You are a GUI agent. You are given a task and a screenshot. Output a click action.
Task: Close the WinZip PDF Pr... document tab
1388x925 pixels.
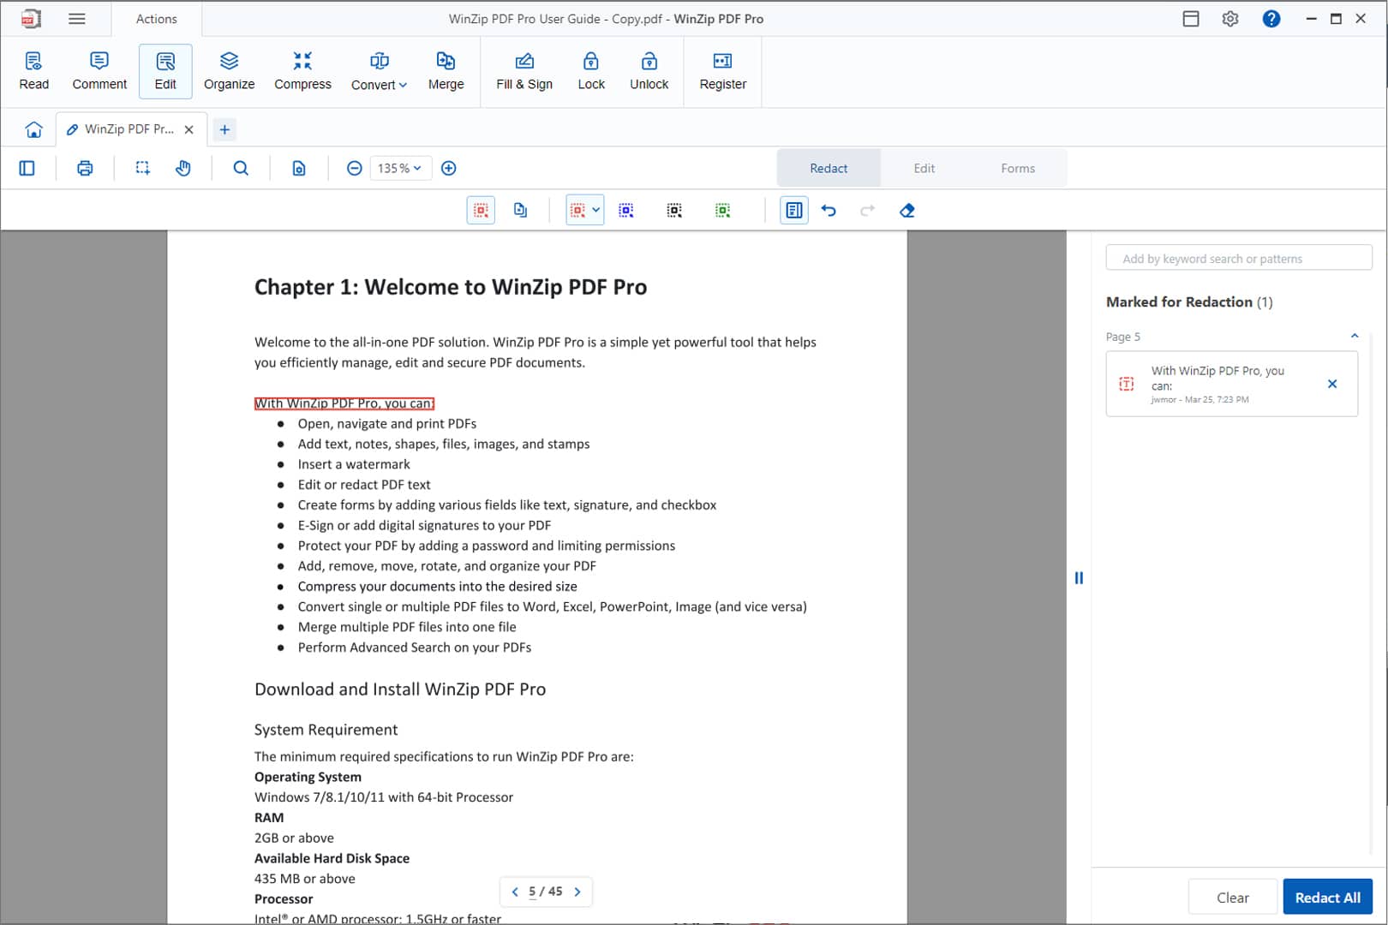[189, 129]
